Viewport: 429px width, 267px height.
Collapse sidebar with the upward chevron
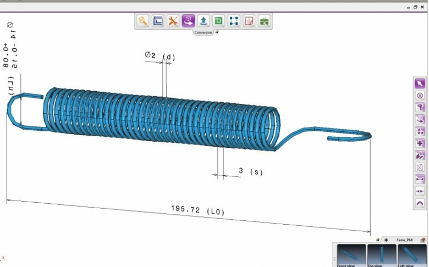[x=420, y=203]
